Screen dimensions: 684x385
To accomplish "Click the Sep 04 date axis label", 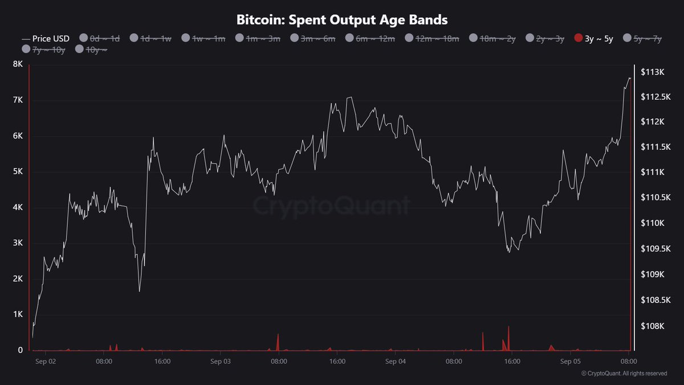I will pyautogui.click(x=395, y=361).
